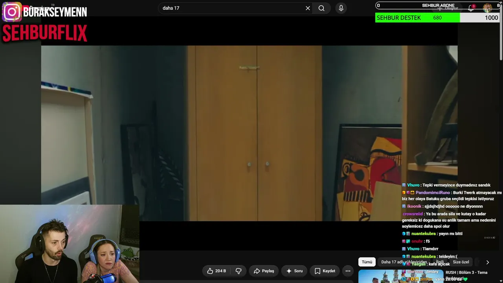Start voice search with the microphone icon

[x=341, y=8]
